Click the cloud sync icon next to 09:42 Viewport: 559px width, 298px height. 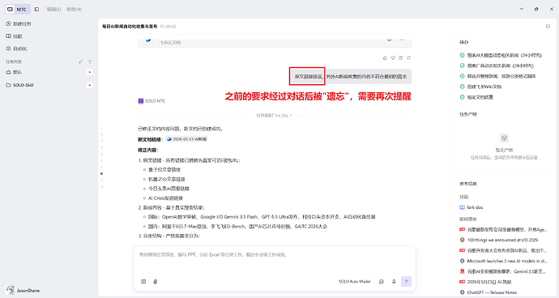(x=163, y=27)
